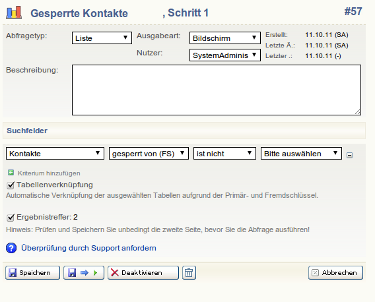Viewport: 375px width, 302px height.
Task: Delete the query with the trash can icon
Action: point(189,272)
